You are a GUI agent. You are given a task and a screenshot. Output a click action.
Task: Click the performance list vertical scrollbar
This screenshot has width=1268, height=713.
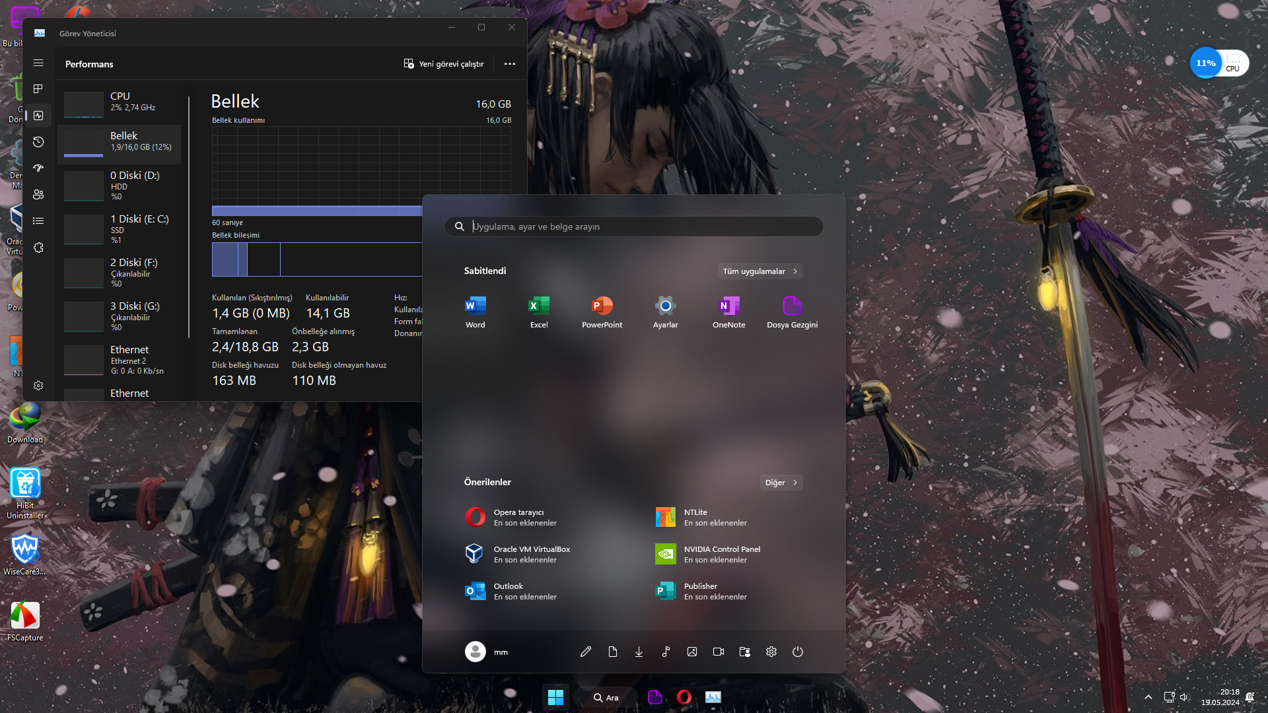(189, 217)
